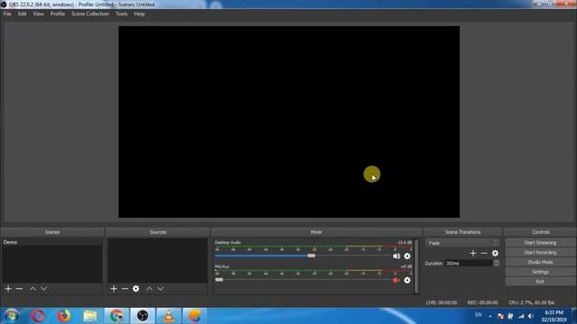Click the Desktop Audio volume slider handle
The image size is (577, 324).
pyautogui.click(x=311, y=256)
